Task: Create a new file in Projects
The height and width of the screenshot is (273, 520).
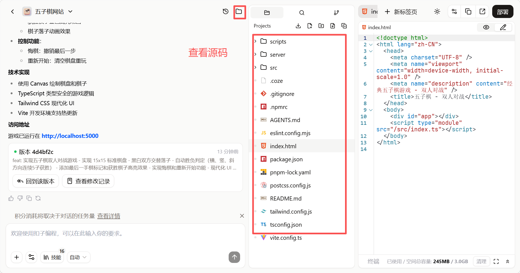Action: pos(310,26)
